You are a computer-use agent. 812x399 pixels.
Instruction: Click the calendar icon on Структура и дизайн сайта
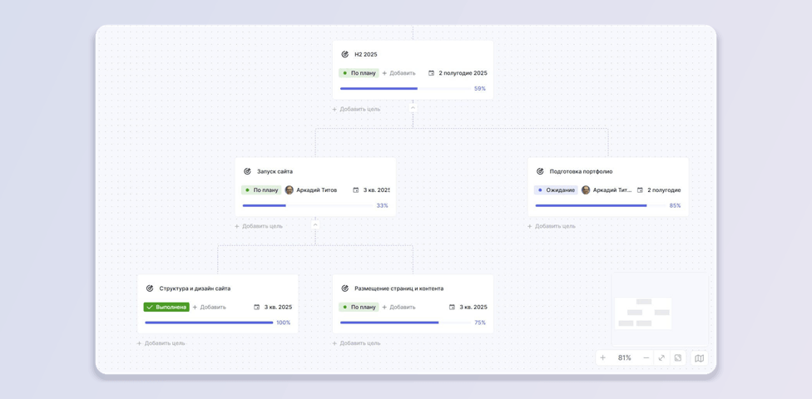257,307
